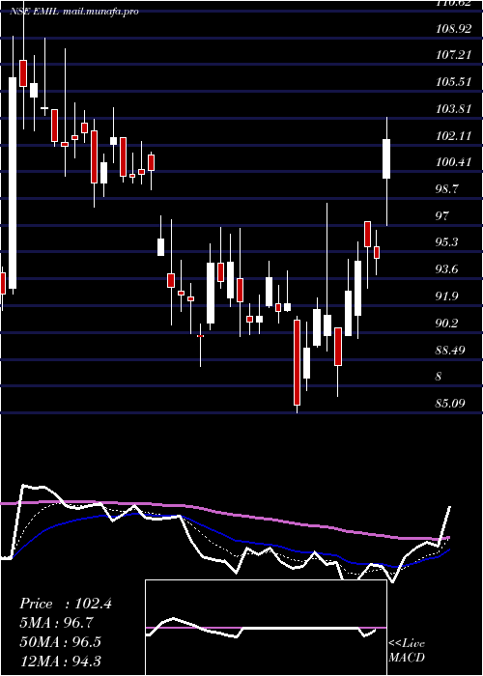This screenshot has height=676, width=483.
Task: Click the 'NSE EMIL mail.munafa.pro' chart title
Action: click(73, 12)
